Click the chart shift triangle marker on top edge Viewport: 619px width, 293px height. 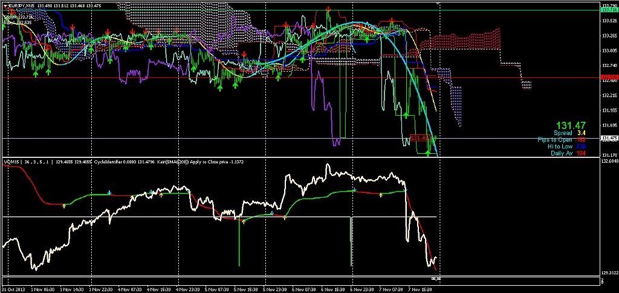click(x=438, y=3)
